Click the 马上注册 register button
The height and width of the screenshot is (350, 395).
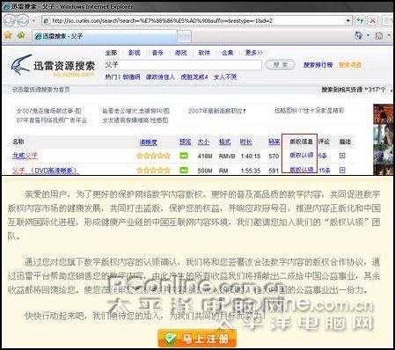(197, 339)
